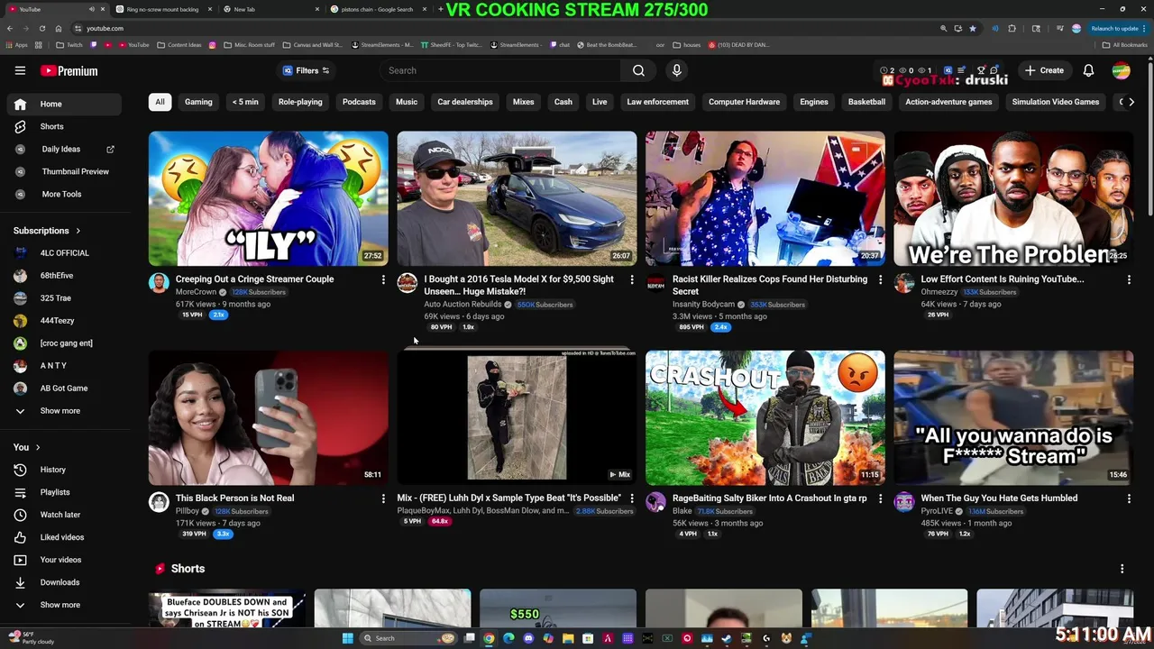Open RageBaiting Salty Biker video title

[769, 498]
